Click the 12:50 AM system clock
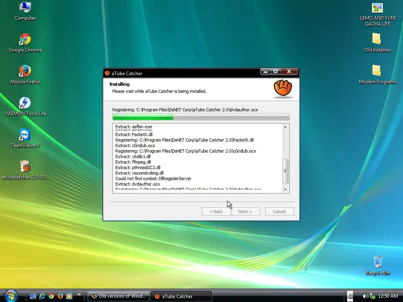 point(388,296)
